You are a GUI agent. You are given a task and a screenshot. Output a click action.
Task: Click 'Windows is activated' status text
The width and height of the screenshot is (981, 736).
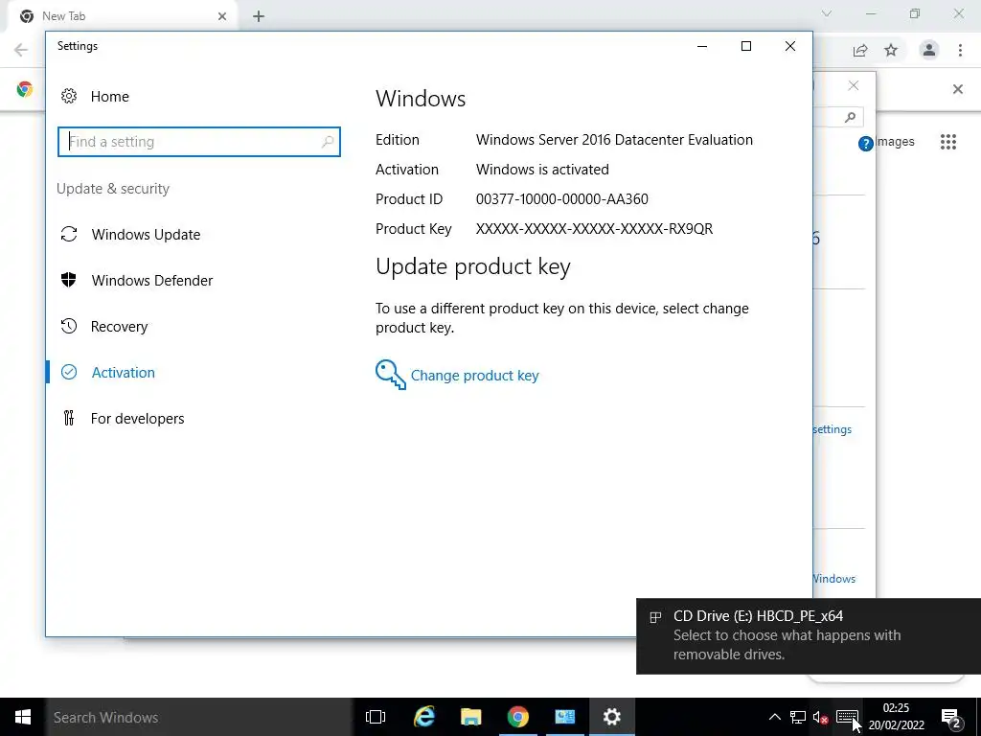click(542, 170)
